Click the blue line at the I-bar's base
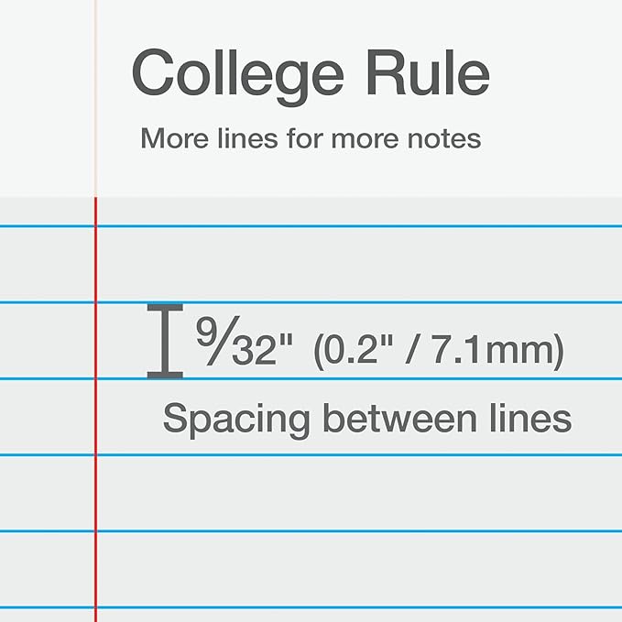This screenshot has height=622, width=622. (366, 378)
